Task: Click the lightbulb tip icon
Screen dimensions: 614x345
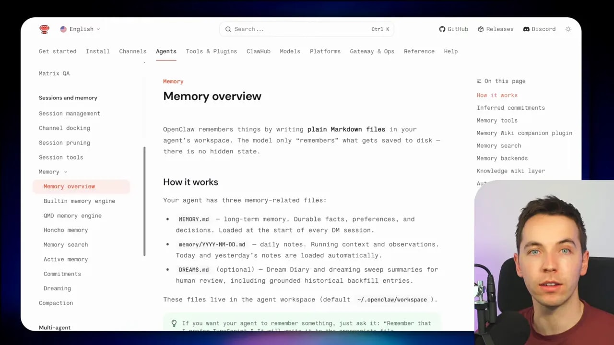Action: [x=174, y=323]
